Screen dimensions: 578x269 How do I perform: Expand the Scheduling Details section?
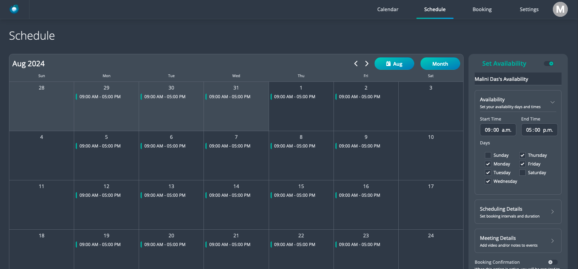point(518,212)
